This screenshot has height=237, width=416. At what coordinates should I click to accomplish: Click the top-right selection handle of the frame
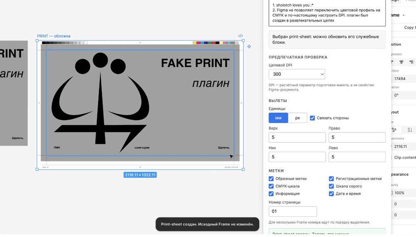[x=243, y=41]
